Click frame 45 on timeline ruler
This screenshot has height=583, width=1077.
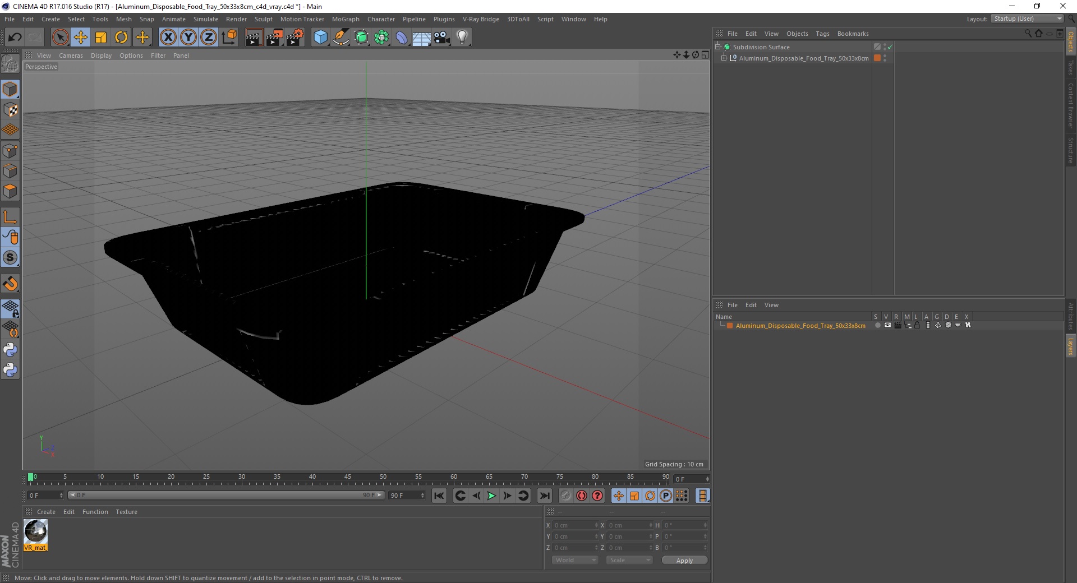348,477
